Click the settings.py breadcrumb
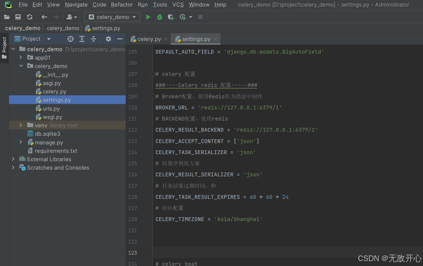The width and height of the screenshot is (423, 266). 103,28
